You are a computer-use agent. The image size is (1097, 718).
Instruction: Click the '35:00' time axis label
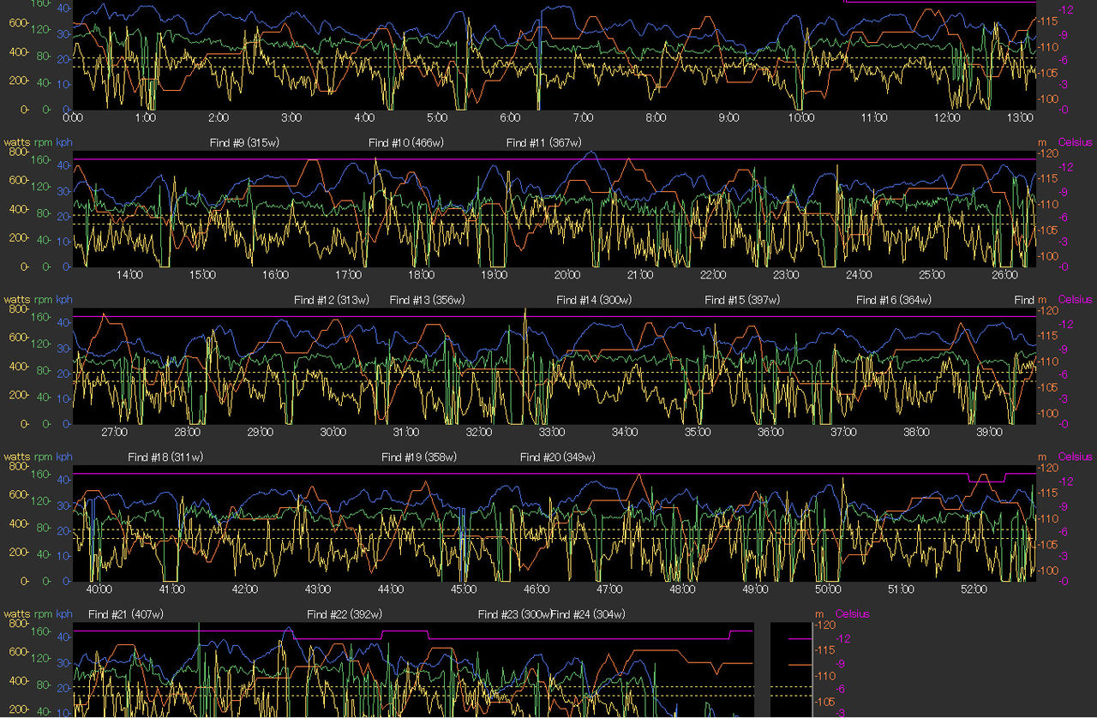(698, 433)
